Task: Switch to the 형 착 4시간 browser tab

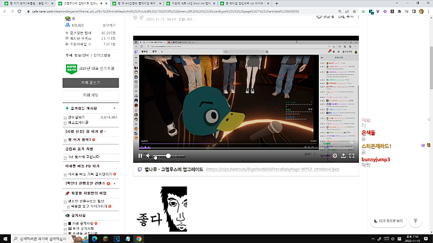Action: coord(137,3)
